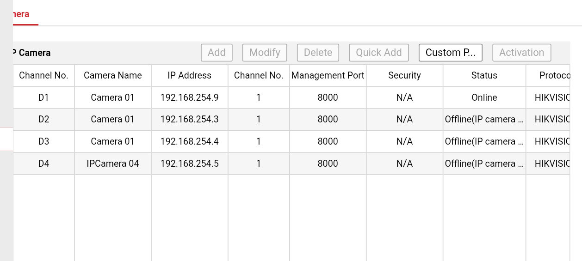Click the IP Address column header

pos(189,75)
